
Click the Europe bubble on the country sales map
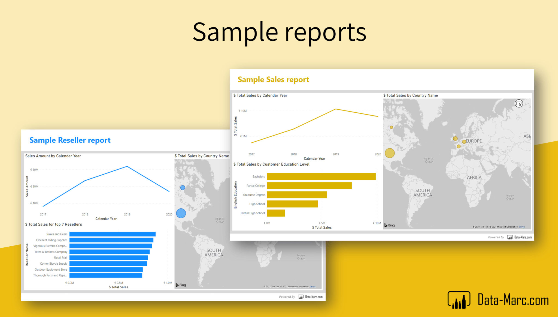click(464, 141)
